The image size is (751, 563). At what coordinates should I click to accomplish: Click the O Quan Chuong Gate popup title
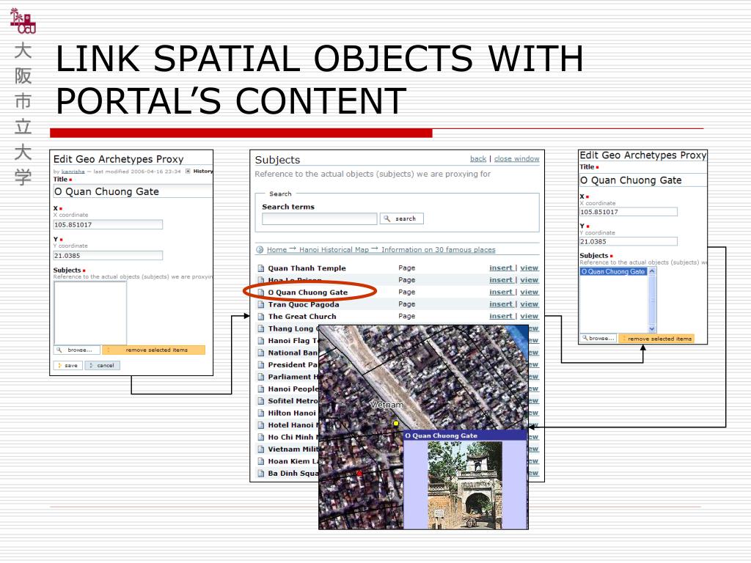[441, 435]
